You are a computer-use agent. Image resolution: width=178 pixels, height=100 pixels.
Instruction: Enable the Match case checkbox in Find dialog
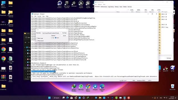(37, 38)
